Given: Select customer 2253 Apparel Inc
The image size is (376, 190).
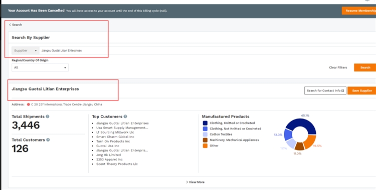Looking at the screenshot, I should click(x=109, y=159).
